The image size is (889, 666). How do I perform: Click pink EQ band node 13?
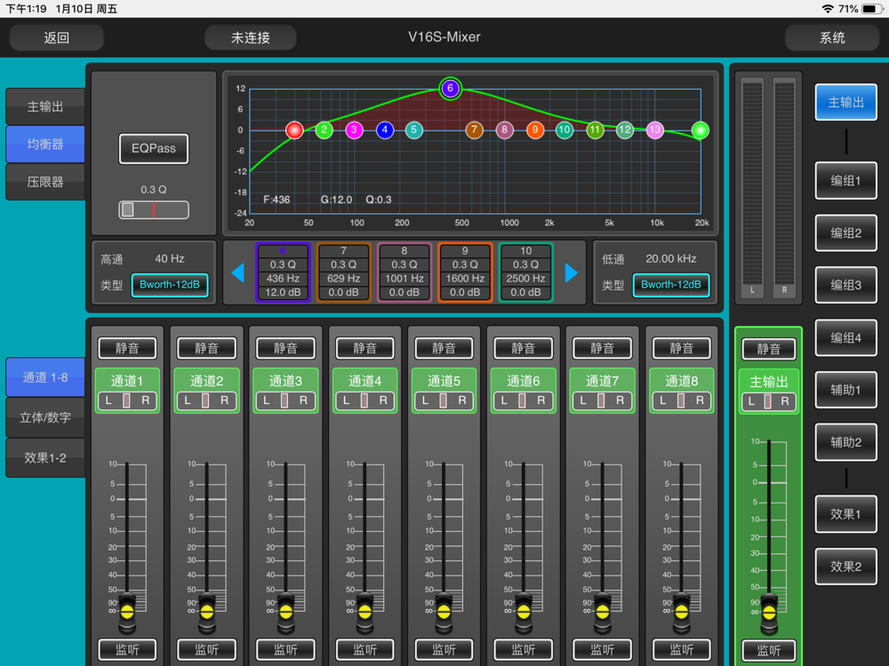(655, 131)
